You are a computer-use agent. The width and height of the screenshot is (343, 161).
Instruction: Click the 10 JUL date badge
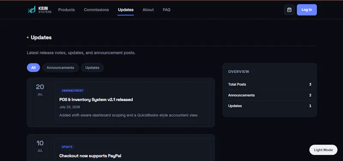click(x=40, y=146)
